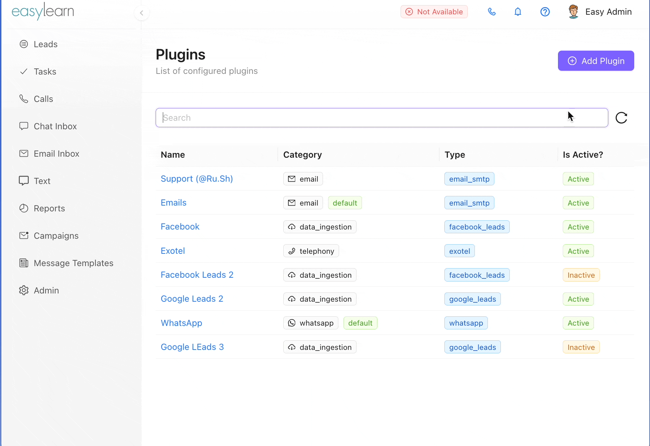Image resolution: width=650 pixels, height=446 pixels.
Task: Collapse the sidebar with chevron arrow
Action: [x=141, y=13]
